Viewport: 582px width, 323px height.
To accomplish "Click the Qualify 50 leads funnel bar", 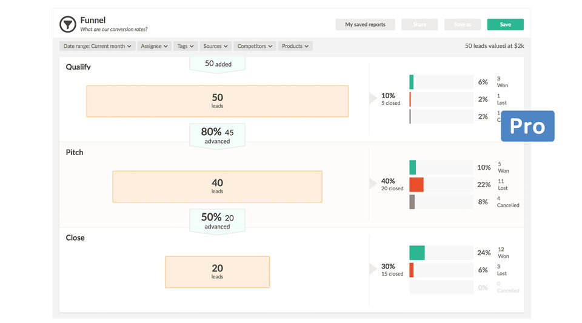I will coord(217,101).
